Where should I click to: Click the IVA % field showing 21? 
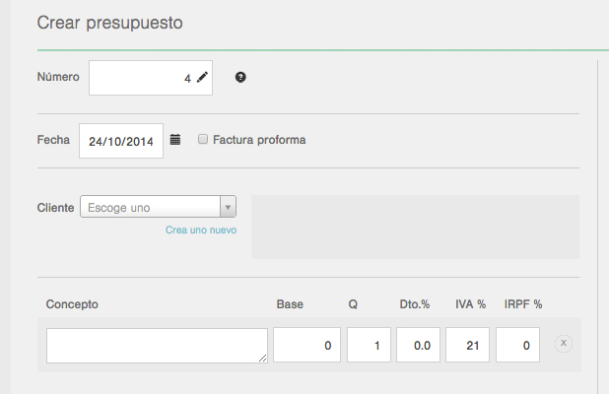[x=468, y=345]
